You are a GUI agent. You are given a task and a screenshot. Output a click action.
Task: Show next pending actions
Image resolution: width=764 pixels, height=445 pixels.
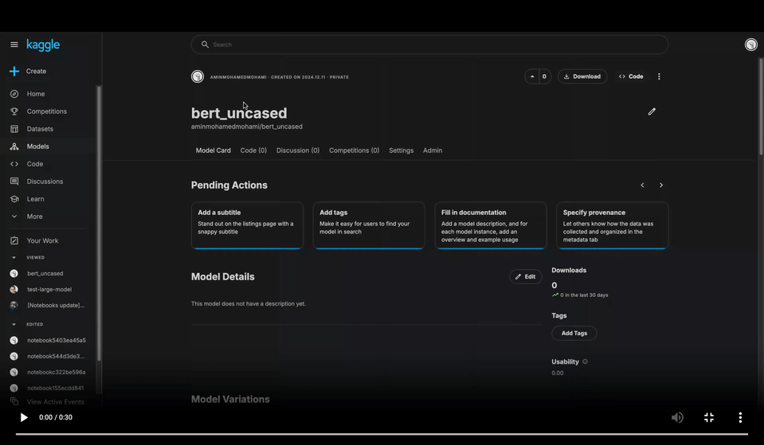[660, 185]
